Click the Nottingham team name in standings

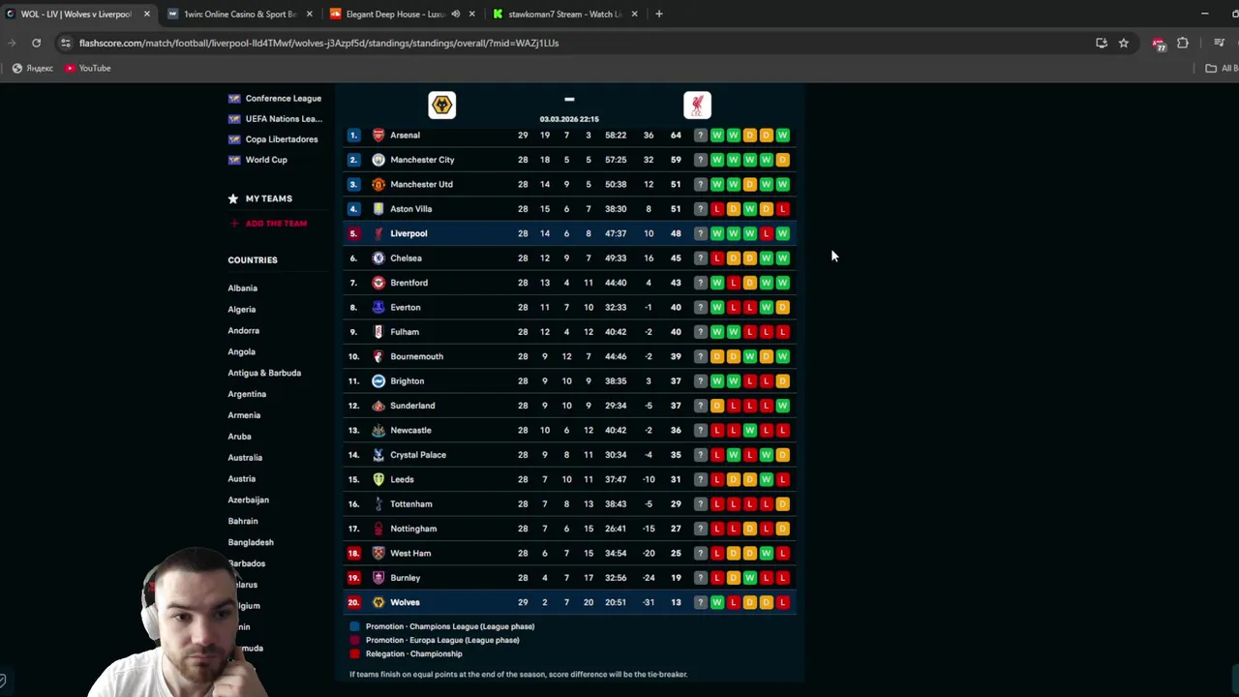pyautogui.click(x=413, y=529)
